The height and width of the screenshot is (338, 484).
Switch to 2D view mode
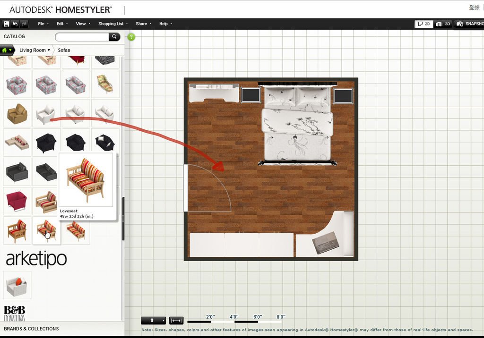tap(424, 24)
